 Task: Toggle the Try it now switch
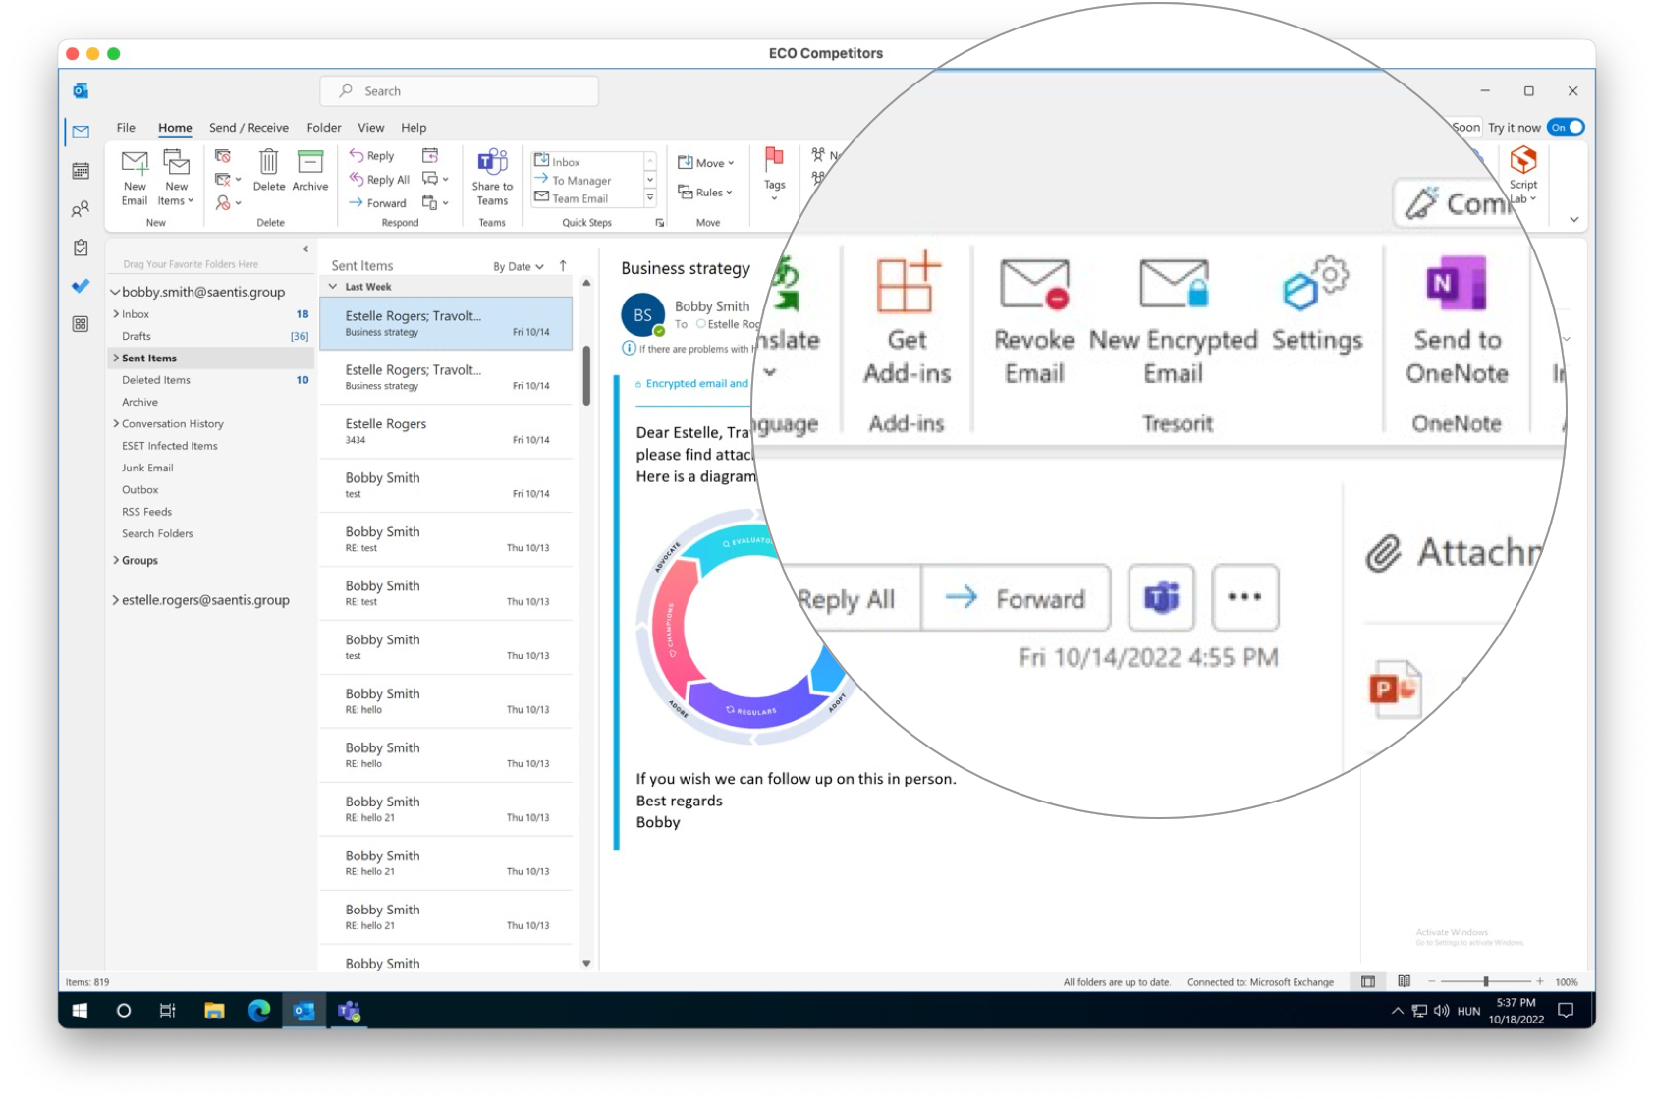(1566, 127)
